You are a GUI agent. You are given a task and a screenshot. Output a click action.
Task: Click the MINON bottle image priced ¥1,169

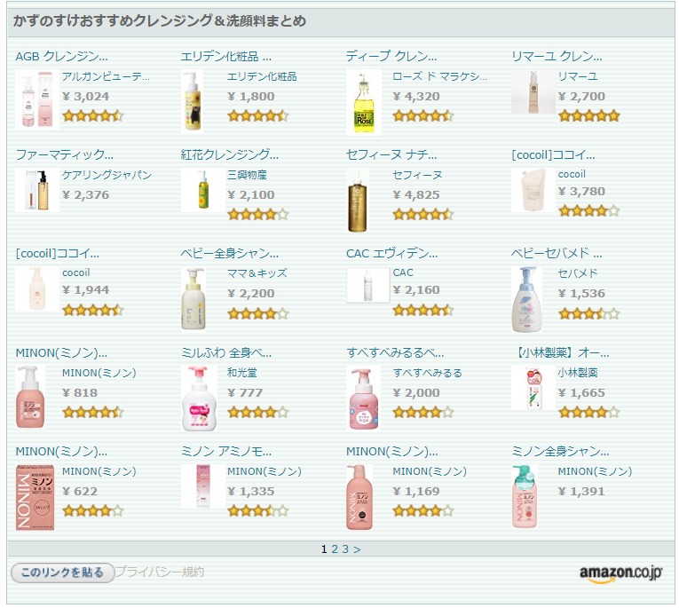pyautogui.click(x=359, y=498)
